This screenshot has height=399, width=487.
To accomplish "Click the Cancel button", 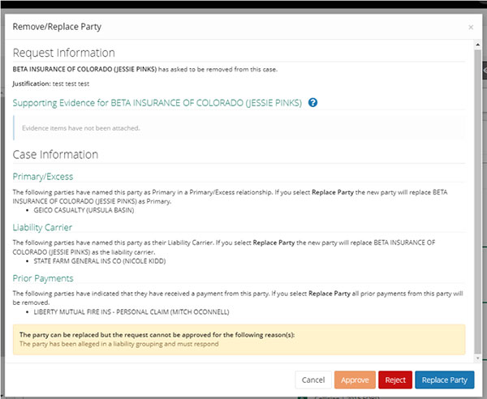I will (x=313, y=380).
